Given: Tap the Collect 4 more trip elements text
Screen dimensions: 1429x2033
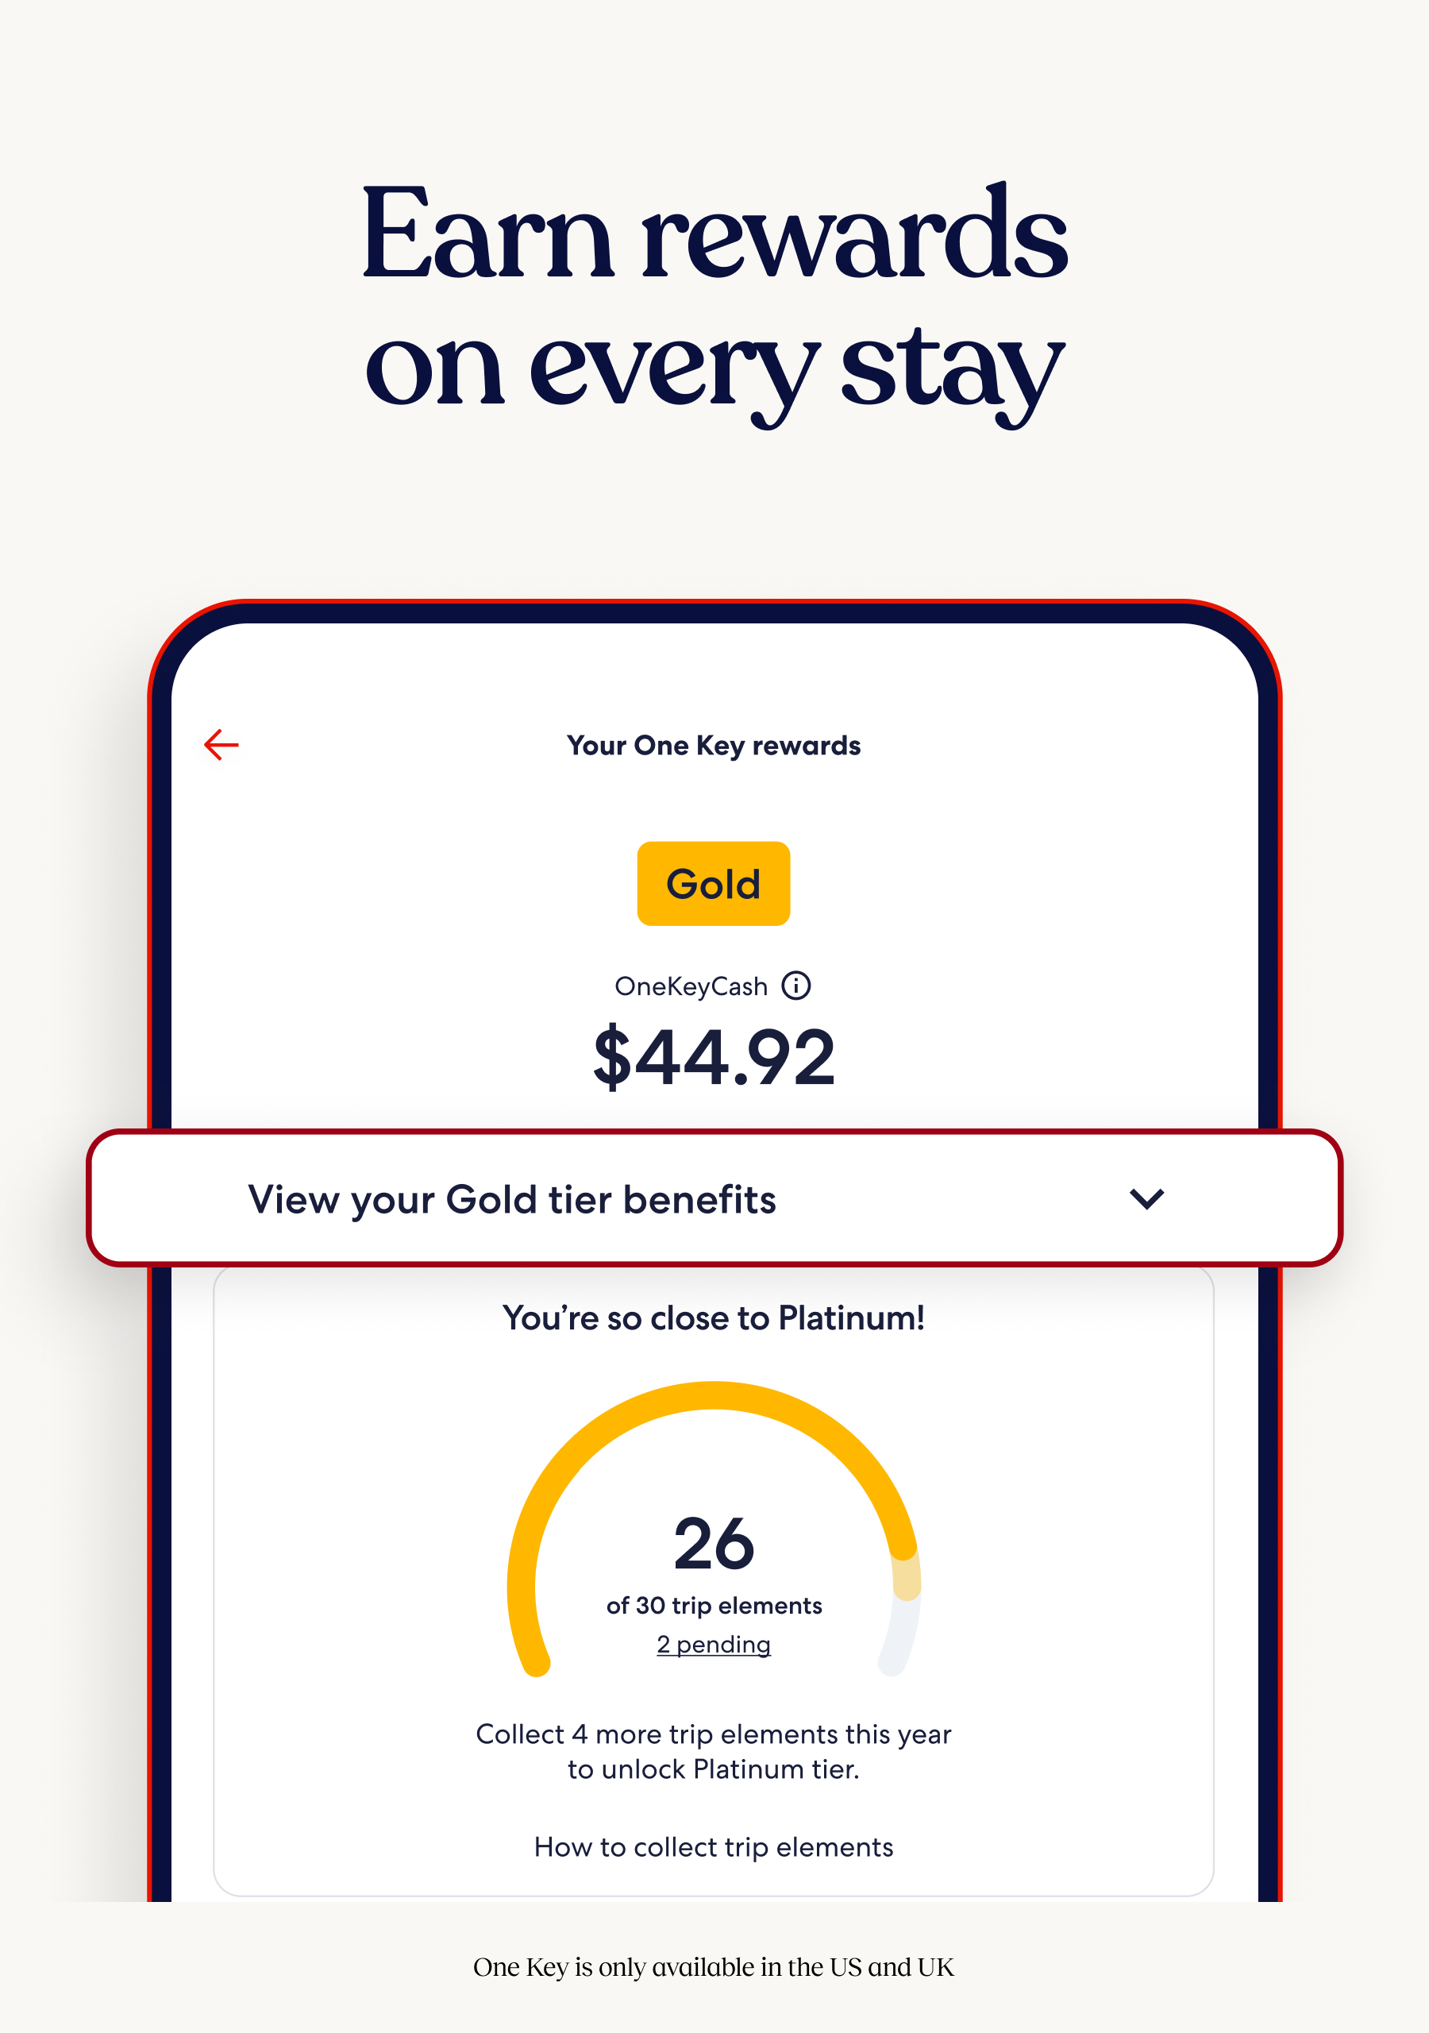Looking at the screenshot, I should (x=714, y=1751).
